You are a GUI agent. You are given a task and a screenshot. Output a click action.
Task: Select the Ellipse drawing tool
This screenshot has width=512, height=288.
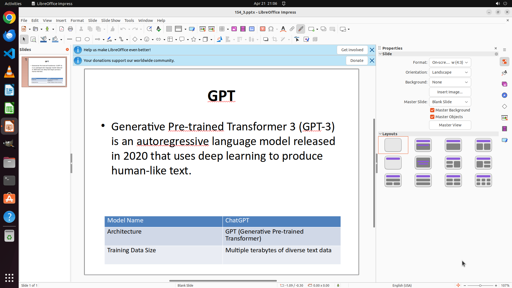[x=87, y=39]
